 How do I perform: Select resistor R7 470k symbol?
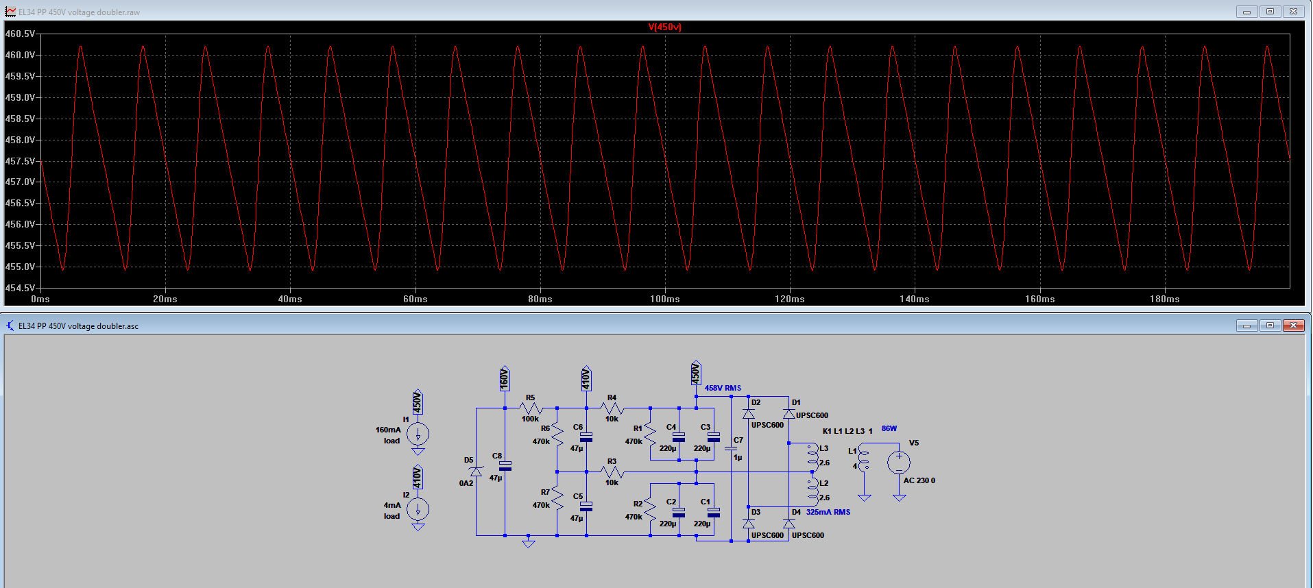point(557,498)
